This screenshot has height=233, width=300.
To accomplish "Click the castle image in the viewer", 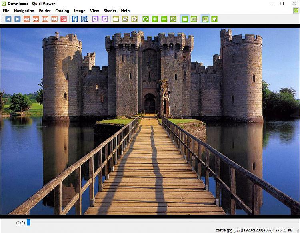I will [x=150, y=121].
